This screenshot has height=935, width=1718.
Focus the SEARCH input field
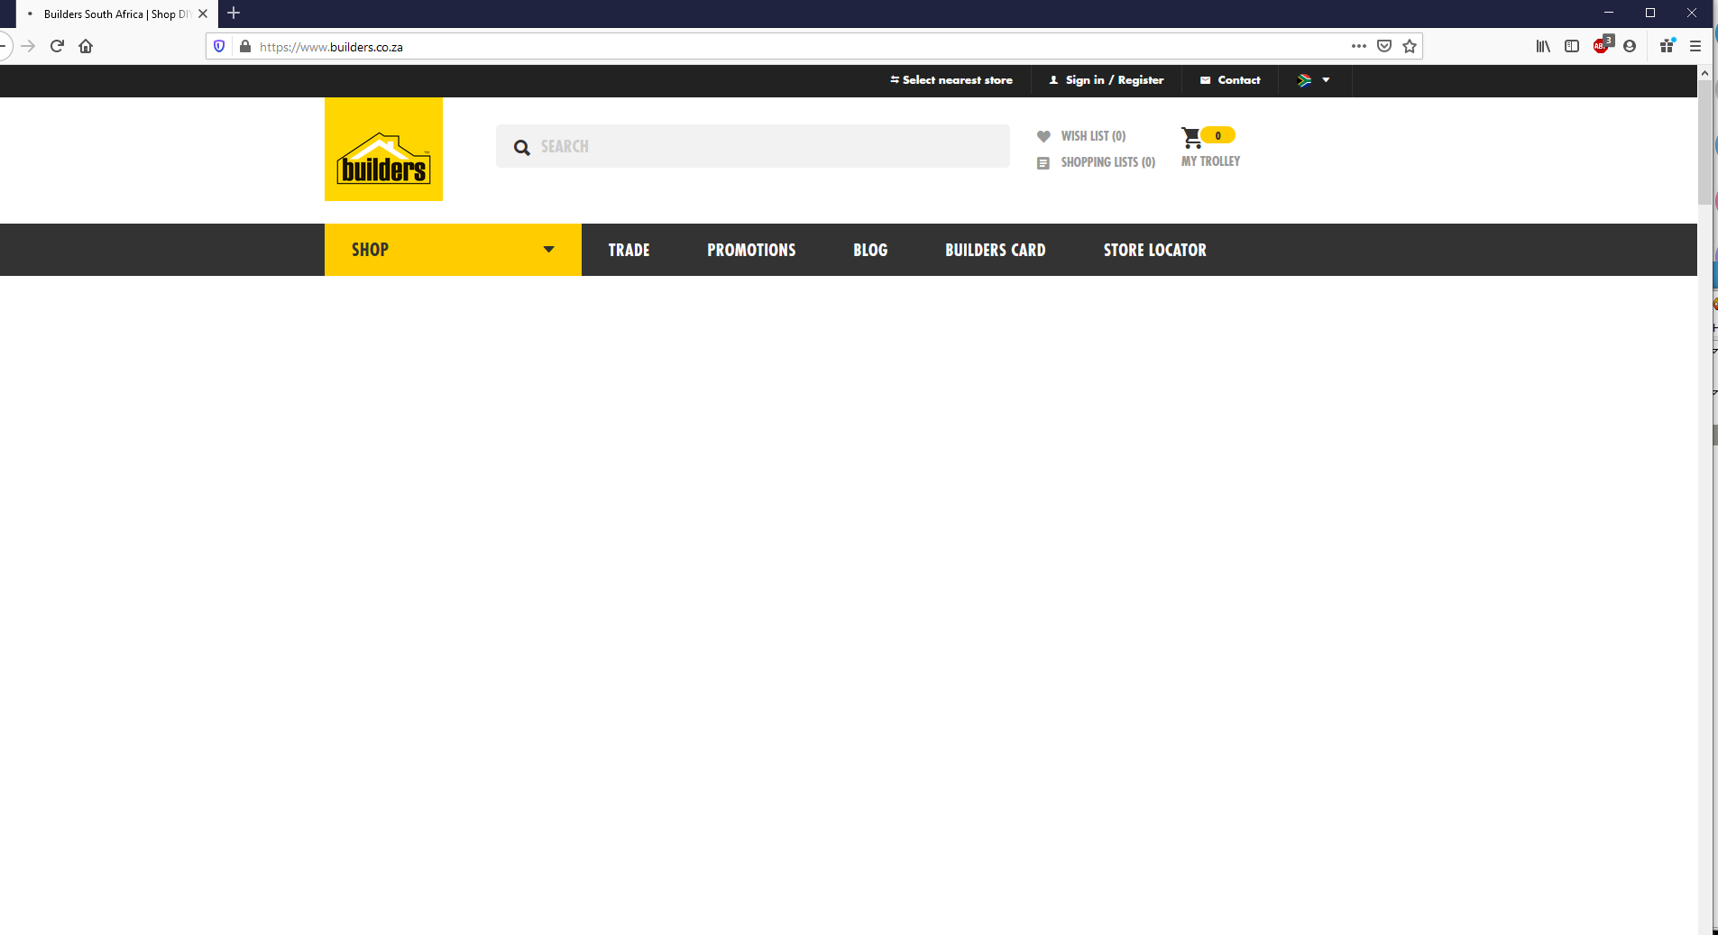tap(753, 146)
